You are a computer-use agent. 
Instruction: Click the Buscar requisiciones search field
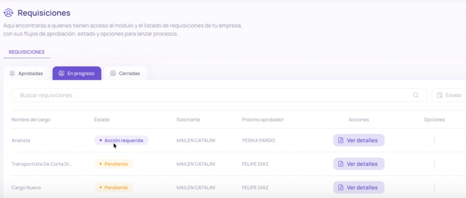coord(214,95)
